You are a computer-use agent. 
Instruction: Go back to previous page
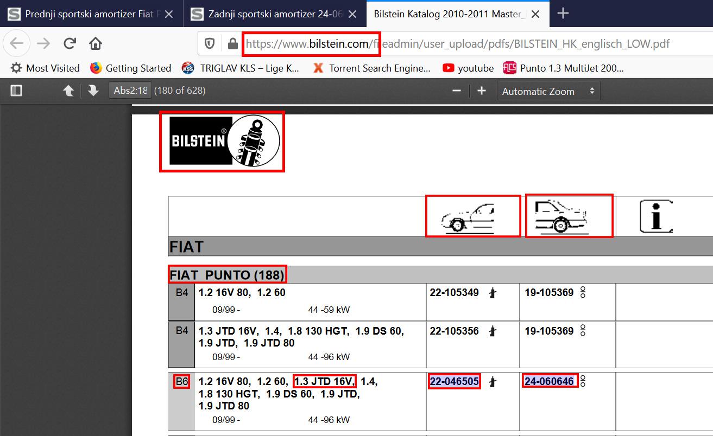coord(17,43)
